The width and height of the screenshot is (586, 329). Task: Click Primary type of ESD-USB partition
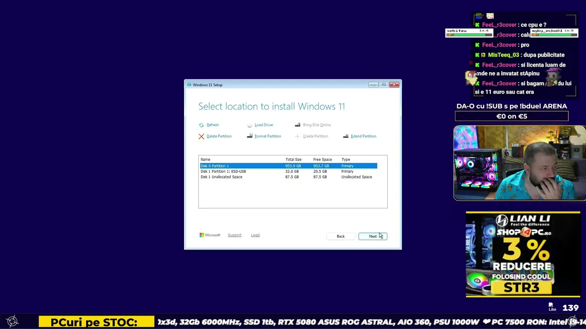coord(347,171)
